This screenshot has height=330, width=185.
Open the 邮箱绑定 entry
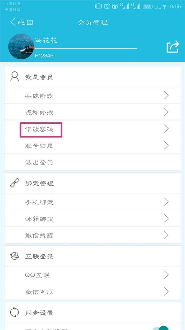pyautogui.click(x=39, y=219)
